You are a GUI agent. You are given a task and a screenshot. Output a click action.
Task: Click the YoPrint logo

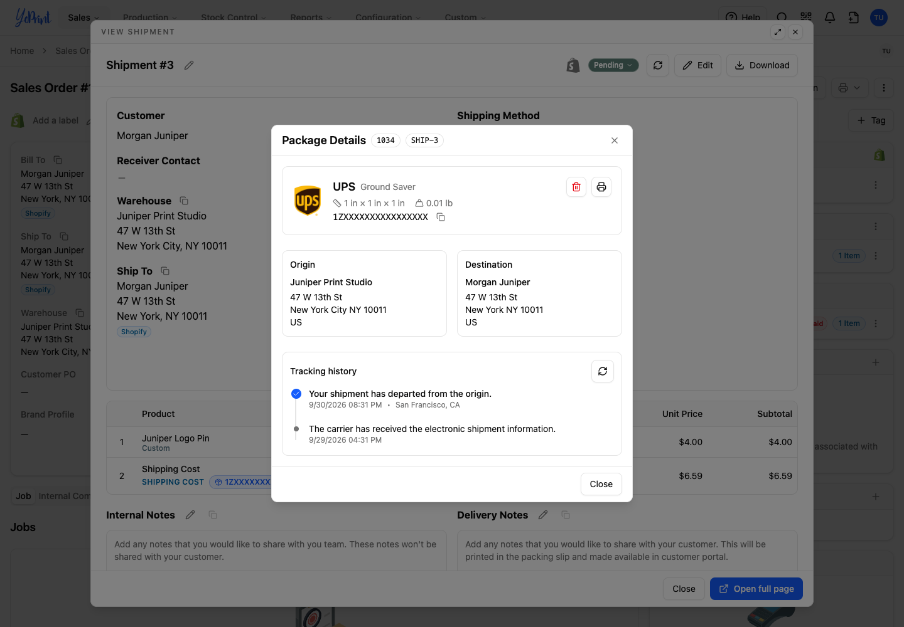click(33, 18)
